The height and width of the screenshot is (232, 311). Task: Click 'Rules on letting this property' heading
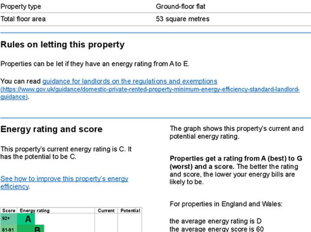click(62, 45)
